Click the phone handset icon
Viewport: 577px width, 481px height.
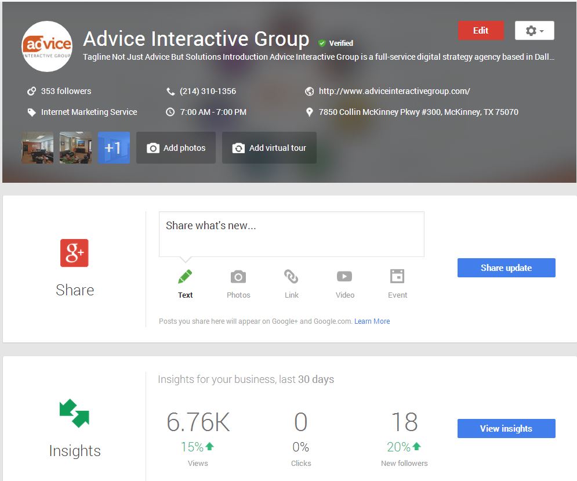170,91
